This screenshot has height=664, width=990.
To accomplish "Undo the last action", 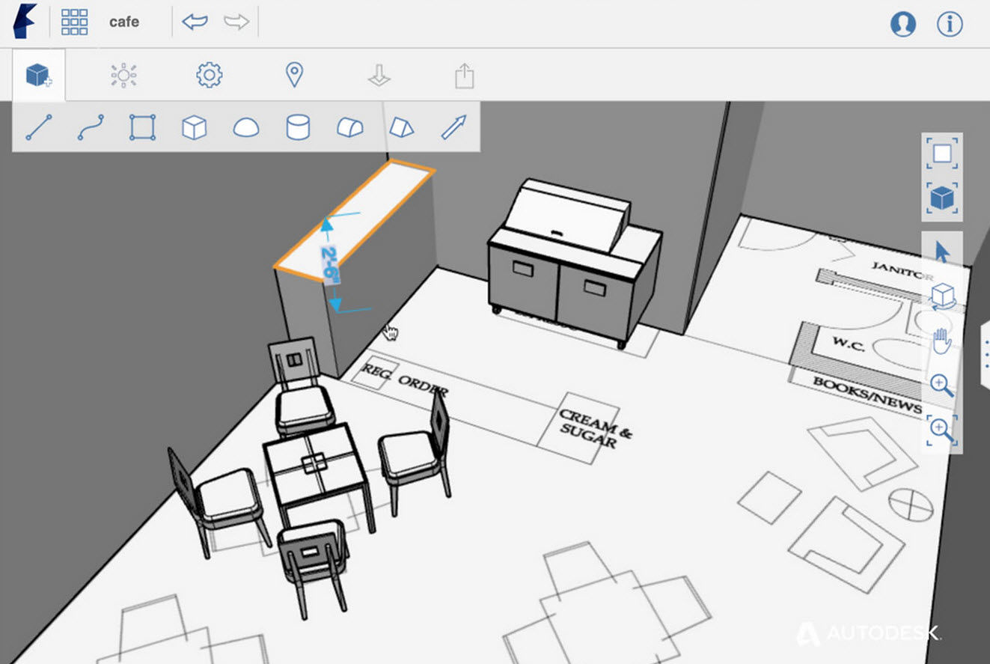I will click(195, 22).
